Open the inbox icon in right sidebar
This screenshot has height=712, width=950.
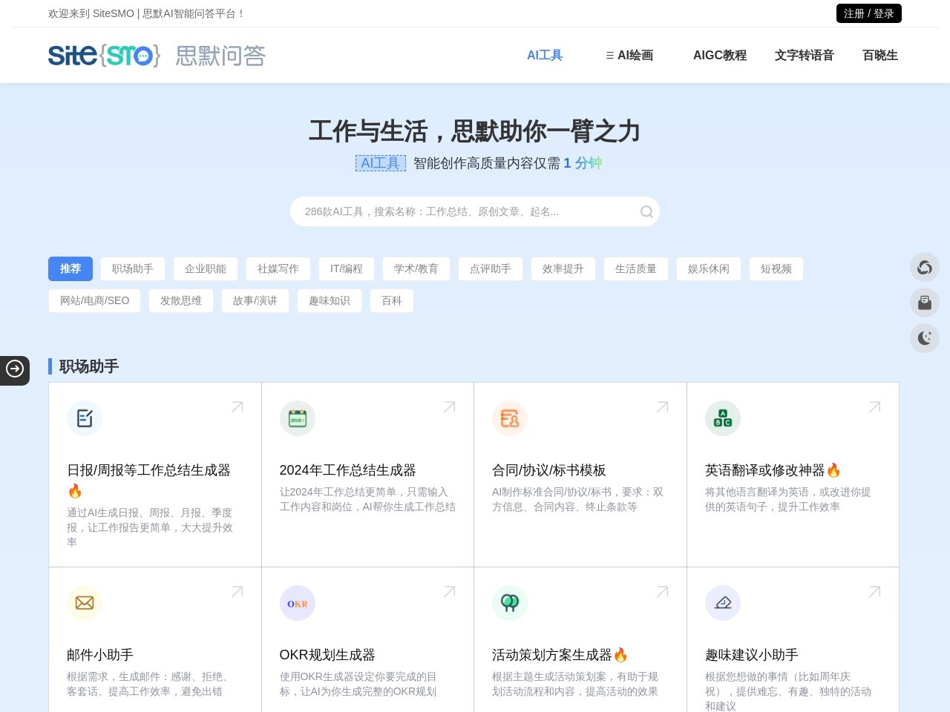click(924, 303)
